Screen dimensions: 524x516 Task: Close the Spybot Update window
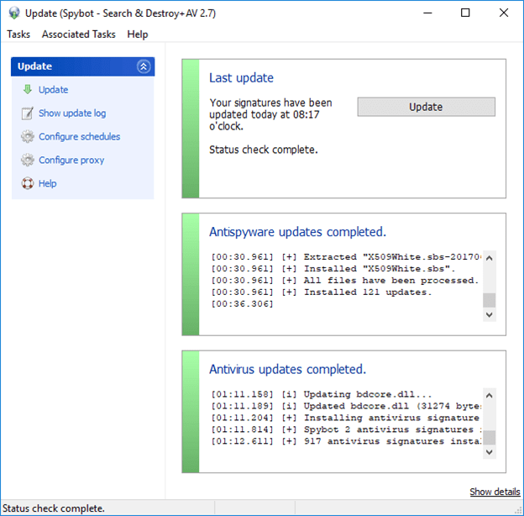[x=504, y=13]
